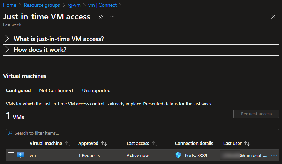Viewport: 282px width, 164px height.
Task: Select the Configured tab
Action: [18, 91]
